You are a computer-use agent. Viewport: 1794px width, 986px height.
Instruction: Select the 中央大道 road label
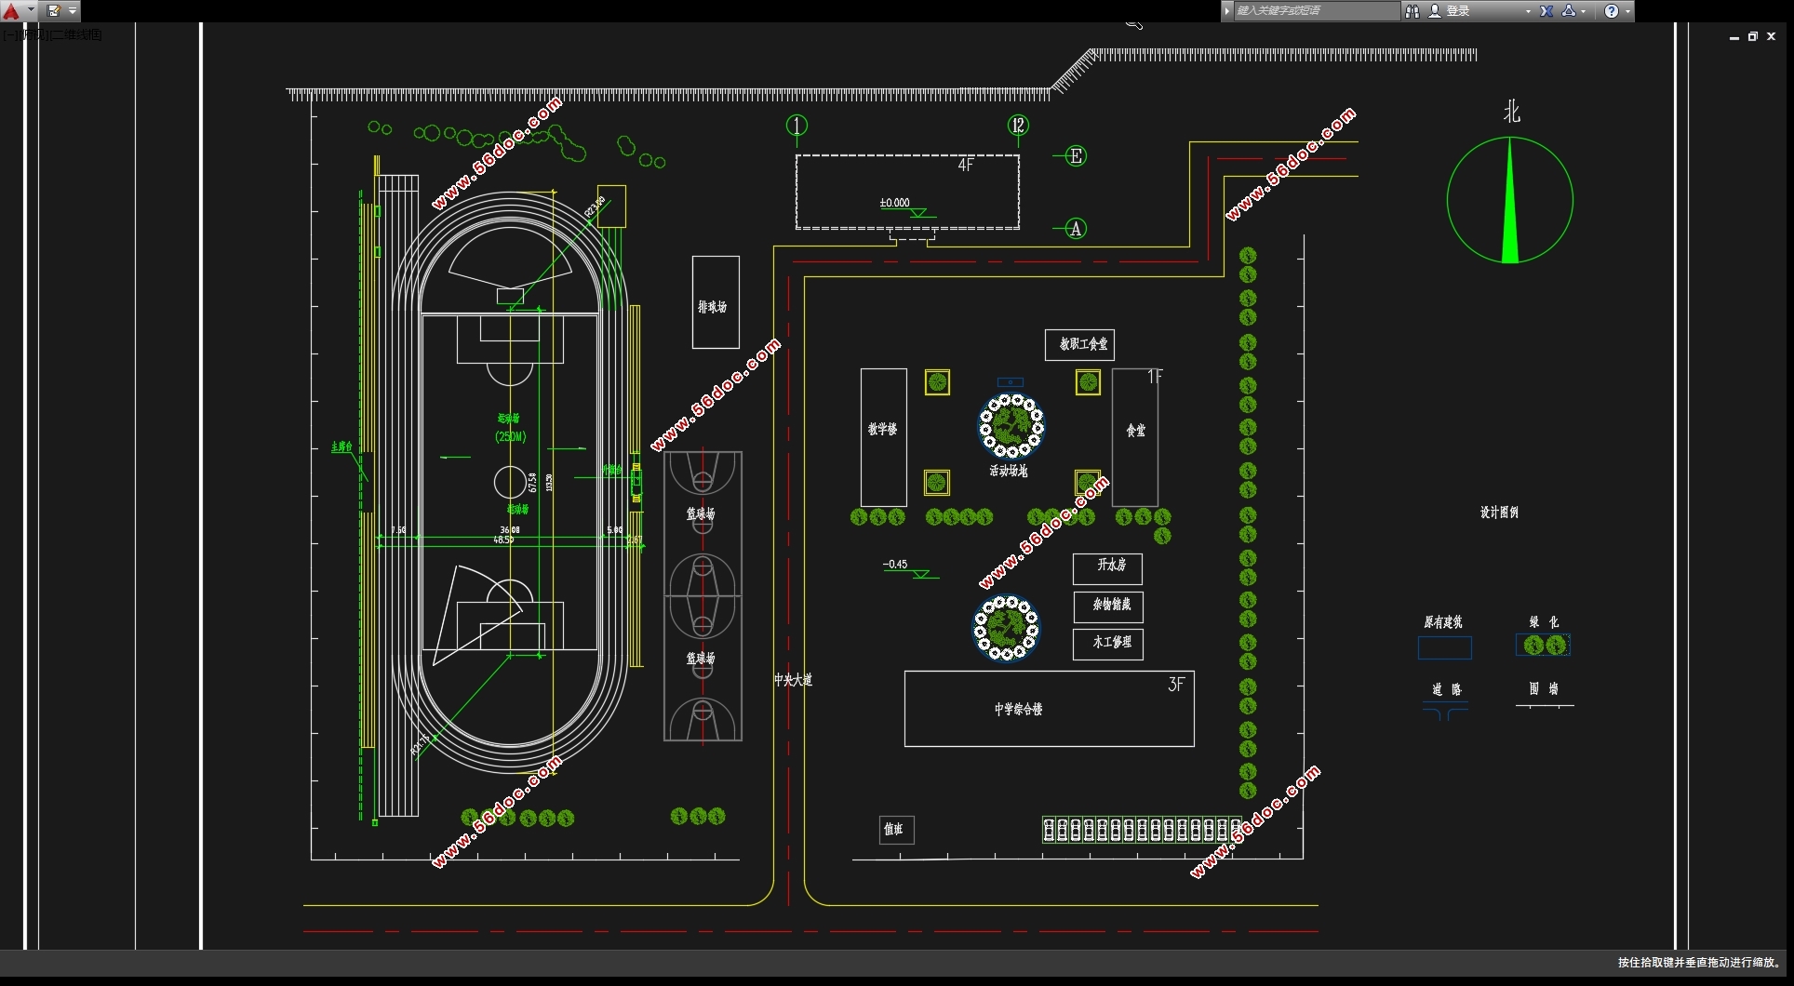point(793,680)
